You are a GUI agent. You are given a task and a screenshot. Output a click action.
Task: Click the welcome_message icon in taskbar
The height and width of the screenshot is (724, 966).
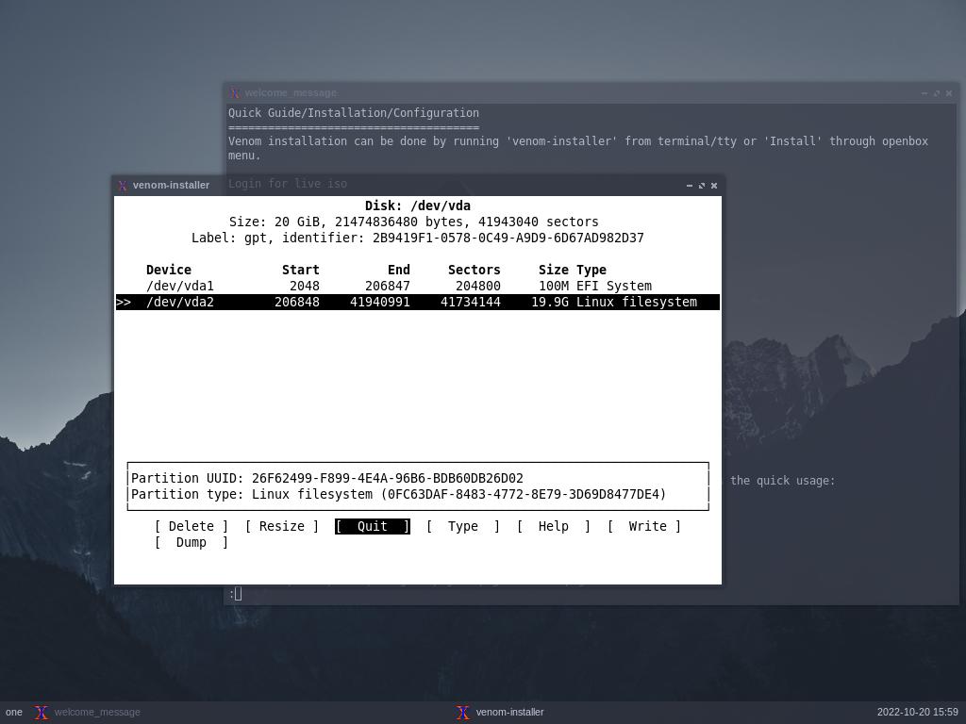pos(42,713)
